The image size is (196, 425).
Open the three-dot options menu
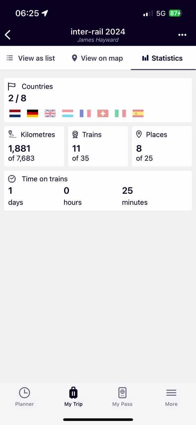(x=182, y=35)
